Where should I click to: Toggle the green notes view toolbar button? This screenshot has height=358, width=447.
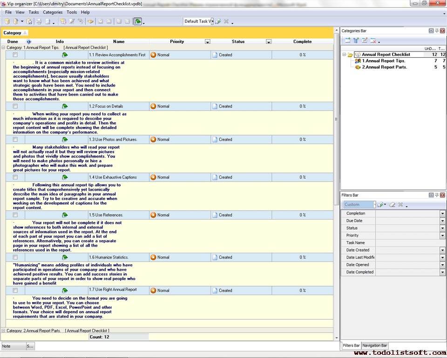coord(137,21)
